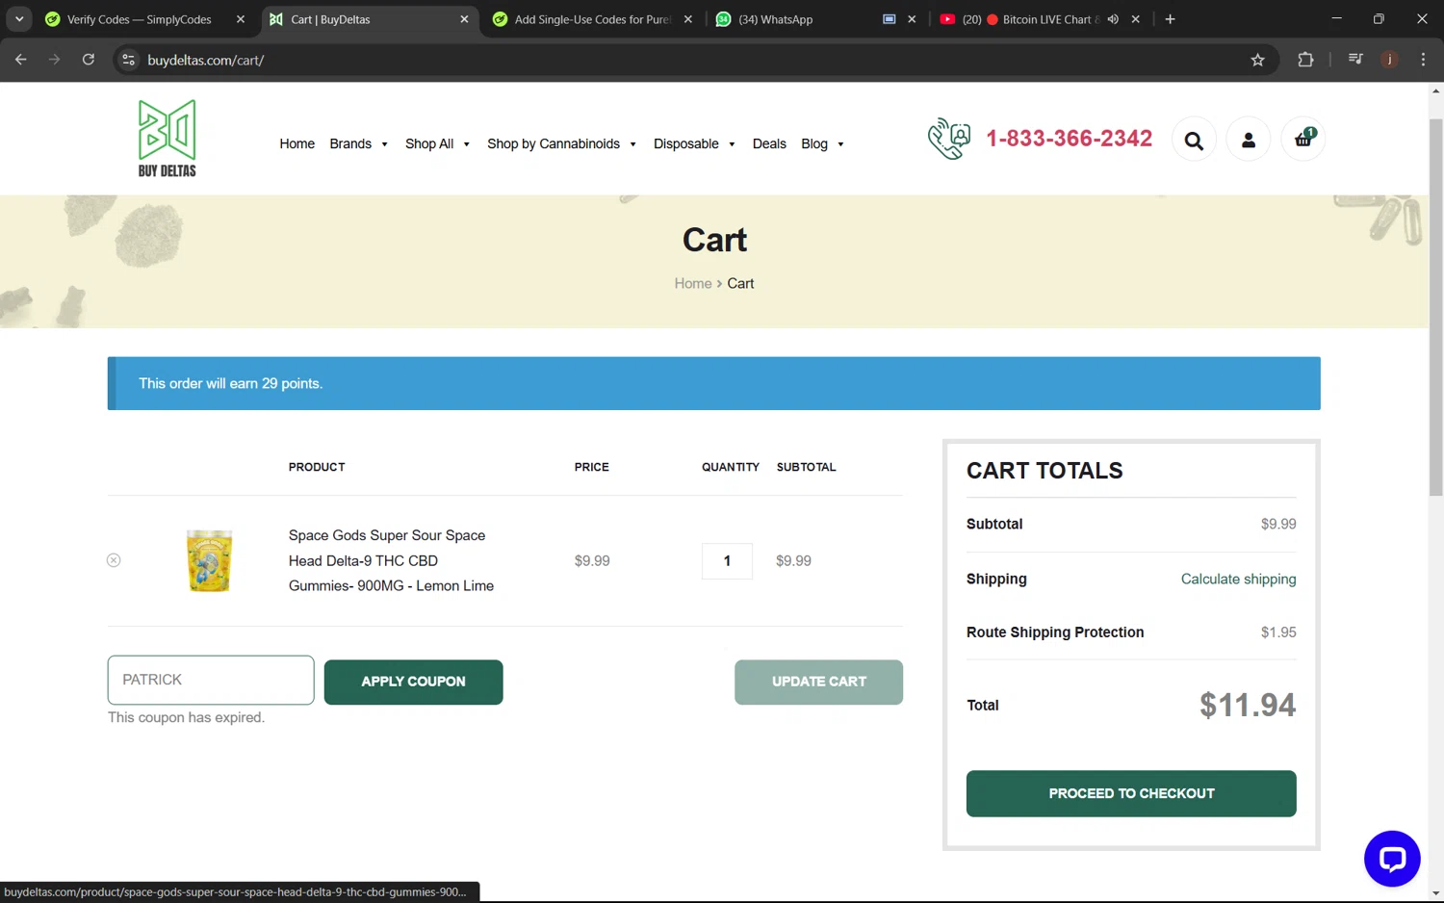
Task: Click the 'This coupon has expired.' message
Action: [186, 717]
